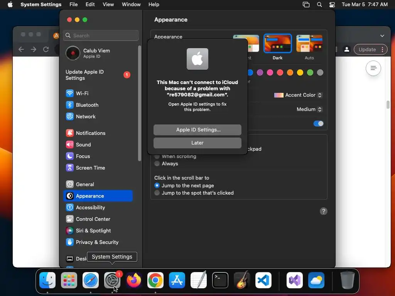
Task: Open Wi-Fi settings in sidebar
Action: pyautogui.click(x=98, y=93)
